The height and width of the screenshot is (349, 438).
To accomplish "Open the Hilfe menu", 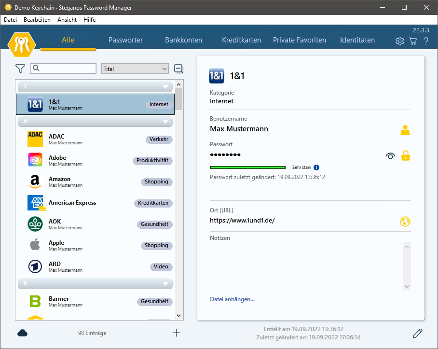I will 89,20.
